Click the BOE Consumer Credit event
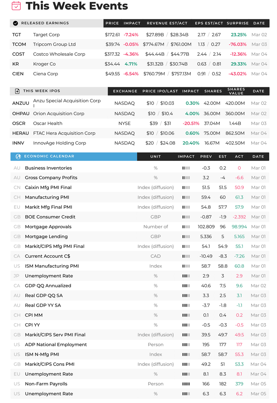Screen dimensions: 277x403 50,217
